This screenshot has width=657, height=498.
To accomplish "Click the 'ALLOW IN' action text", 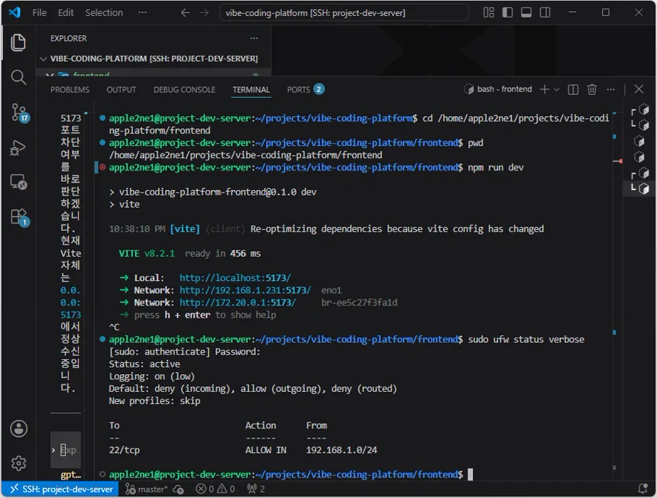I will point(266,450).
